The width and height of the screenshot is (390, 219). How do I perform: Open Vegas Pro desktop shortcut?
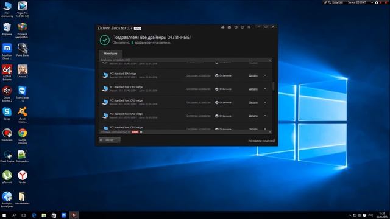pos(23,9)
